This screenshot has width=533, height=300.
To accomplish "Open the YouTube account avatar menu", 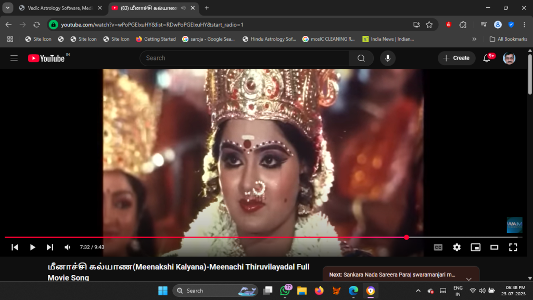I will tap(509, 58).
